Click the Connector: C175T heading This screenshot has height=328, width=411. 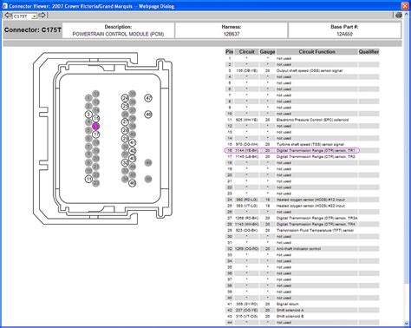tap(33, 30)
